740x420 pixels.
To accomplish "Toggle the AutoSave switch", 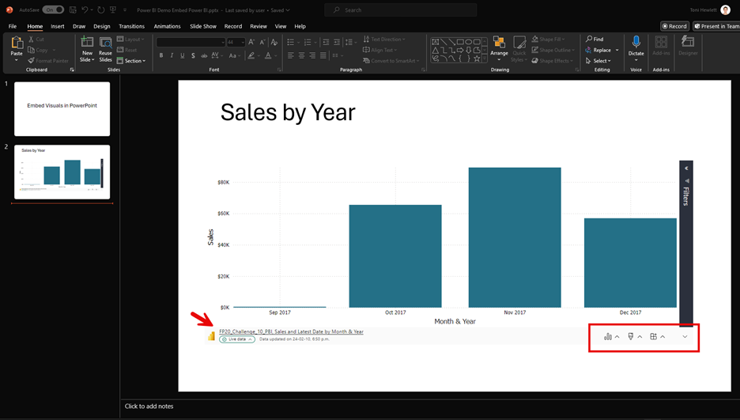I will coord(53,10).
